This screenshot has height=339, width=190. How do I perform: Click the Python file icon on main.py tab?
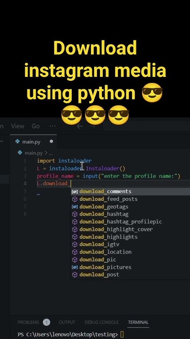(17, 142)
